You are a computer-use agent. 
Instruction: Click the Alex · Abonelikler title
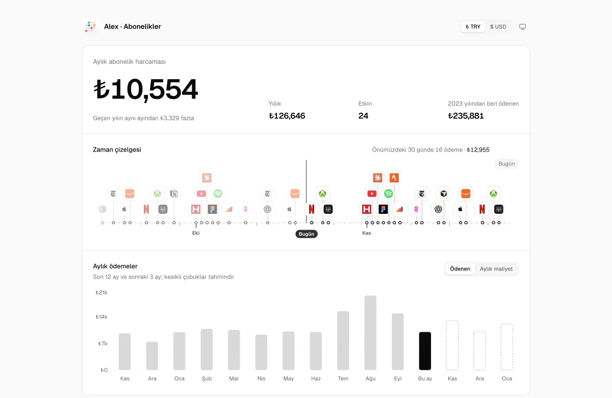(x=133, y=27)
